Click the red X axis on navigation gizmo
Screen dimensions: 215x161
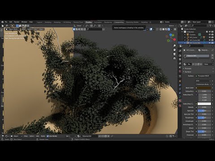[x=174, y=39]
